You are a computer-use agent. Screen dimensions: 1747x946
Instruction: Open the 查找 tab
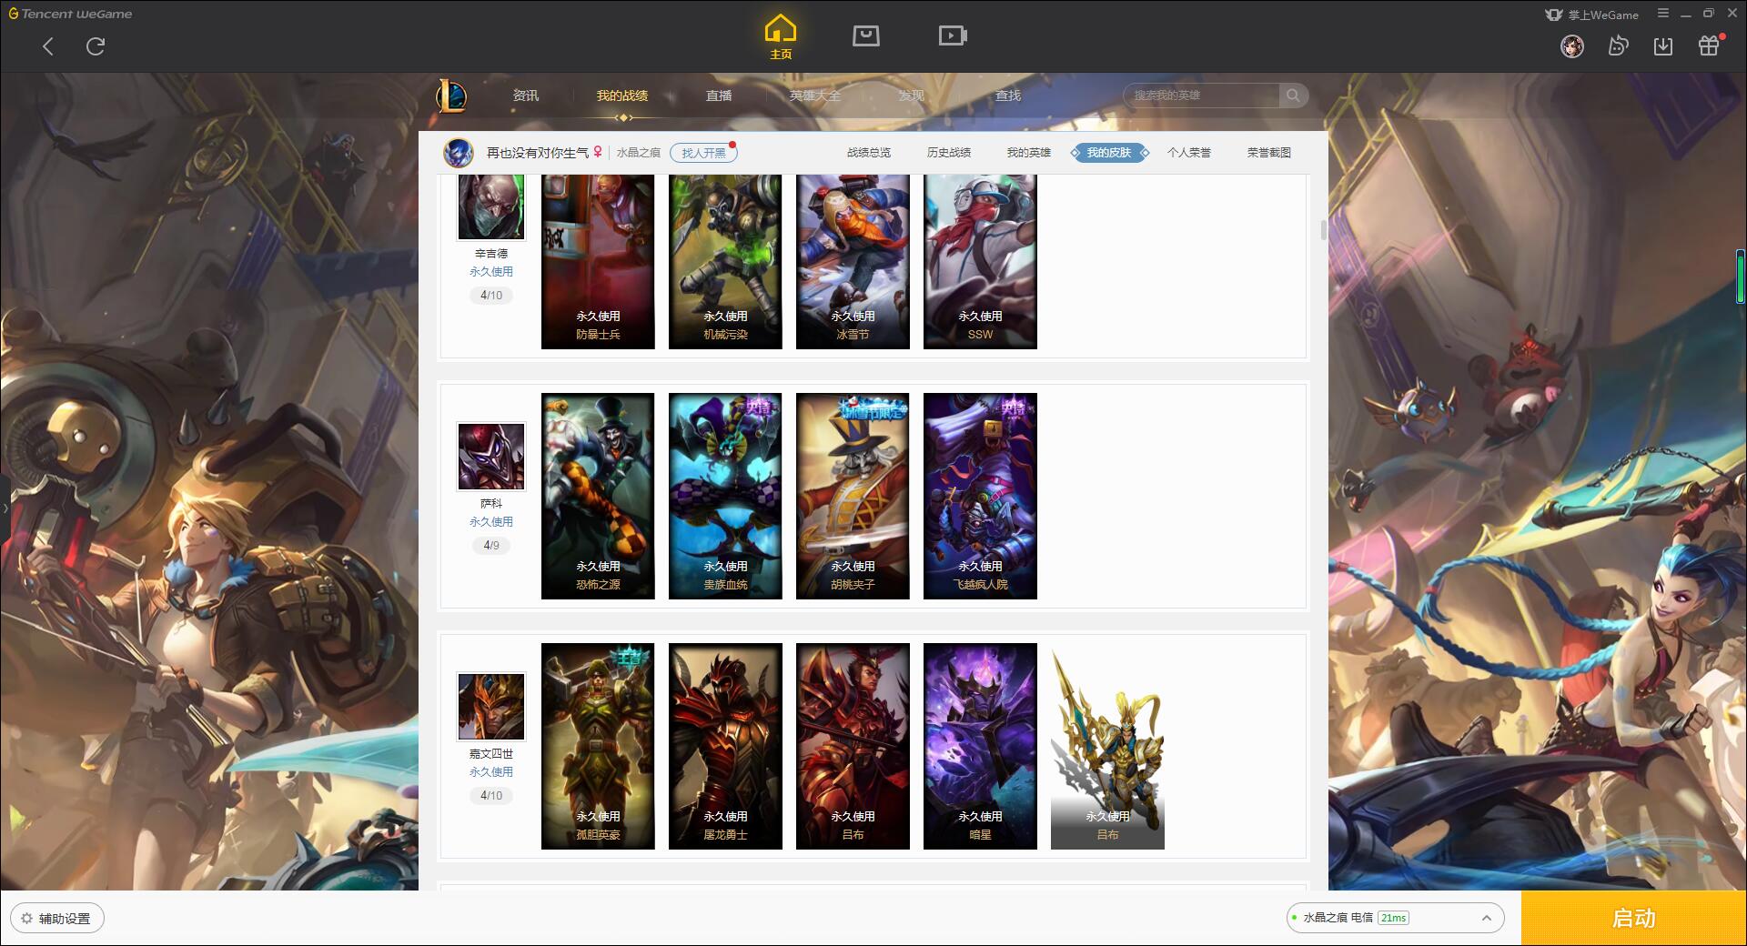pos(1008,96)
